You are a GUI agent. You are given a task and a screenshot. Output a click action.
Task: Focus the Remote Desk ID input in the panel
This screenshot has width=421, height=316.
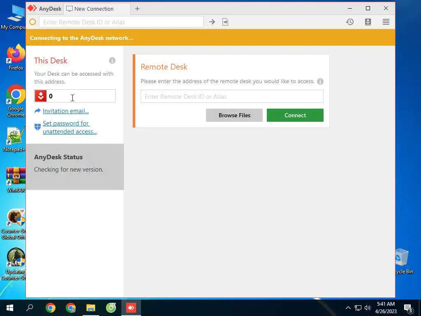(x=232, y=96)
